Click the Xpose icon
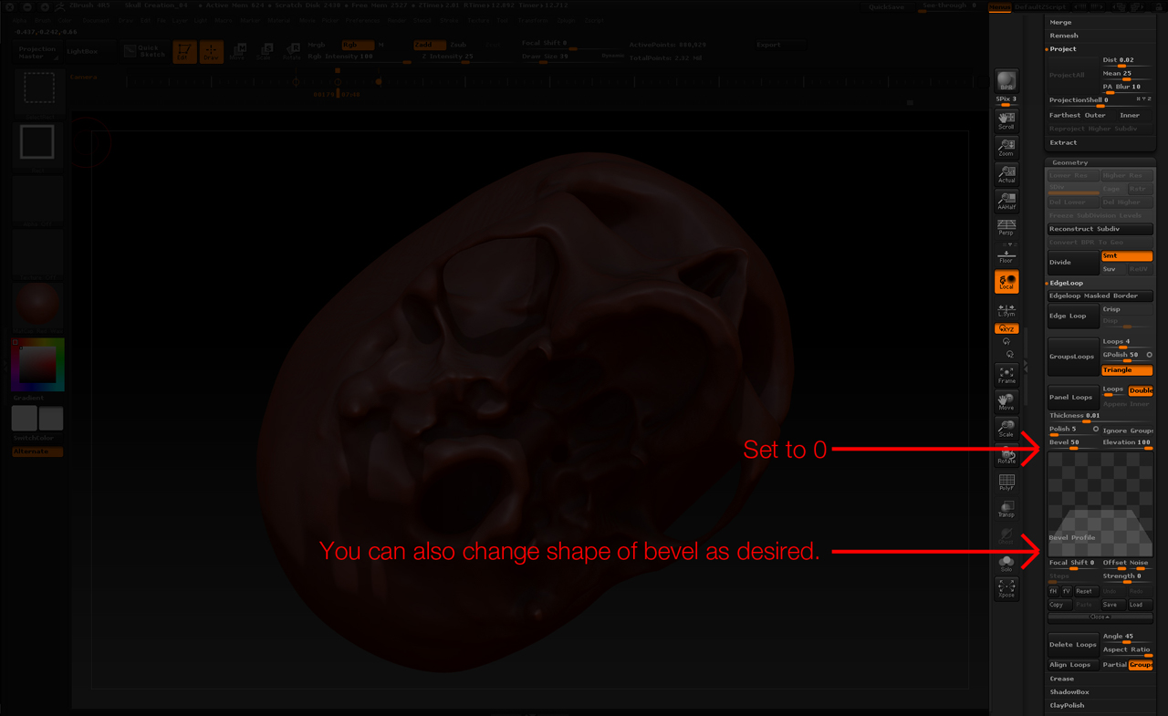 (1006, 589)
